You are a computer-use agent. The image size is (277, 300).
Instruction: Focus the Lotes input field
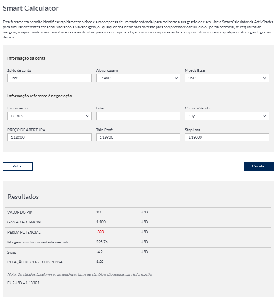tap(138, 116)
